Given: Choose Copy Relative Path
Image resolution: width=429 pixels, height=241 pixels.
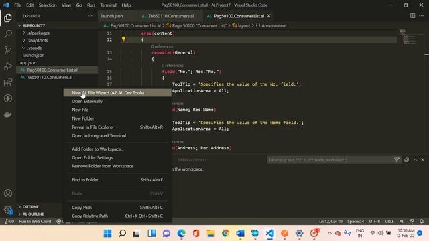Looking at the screenshot, I should pos(117,216).
